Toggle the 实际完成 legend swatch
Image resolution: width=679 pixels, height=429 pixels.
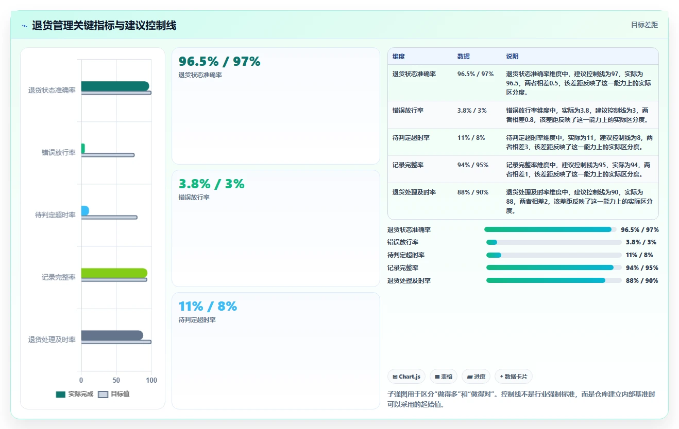(x=61, y=395)
